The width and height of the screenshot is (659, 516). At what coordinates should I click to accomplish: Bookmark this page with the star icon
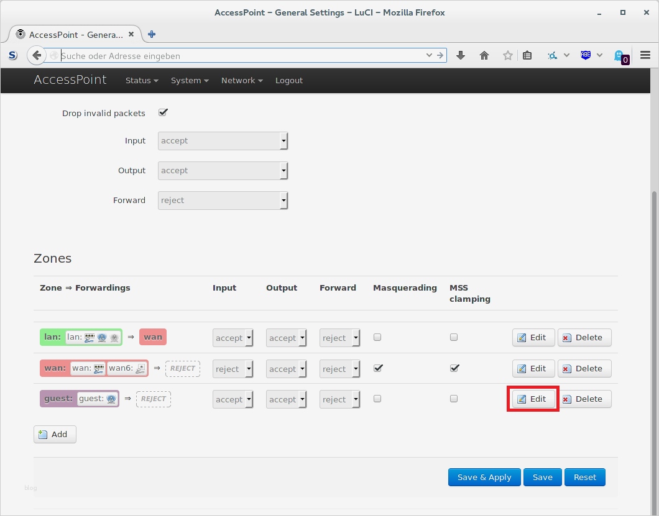[x=508, y=55]
